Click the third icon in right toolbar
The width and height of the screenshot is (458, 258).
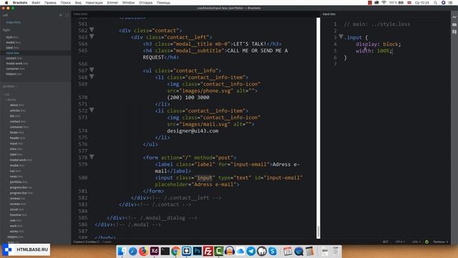tap(454, 32)
